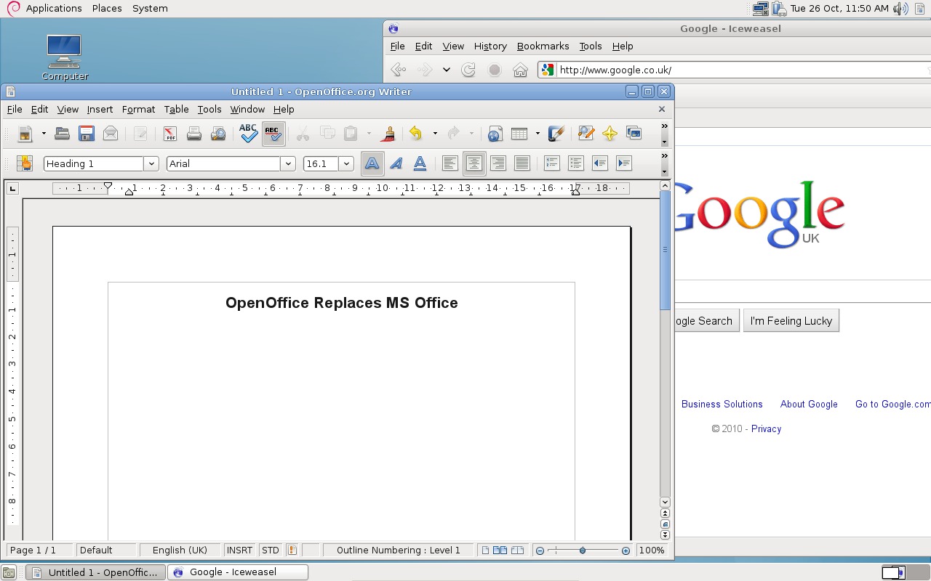Activate the Format Paintbrush icon

pyautogui.click(x=388, y=134)
